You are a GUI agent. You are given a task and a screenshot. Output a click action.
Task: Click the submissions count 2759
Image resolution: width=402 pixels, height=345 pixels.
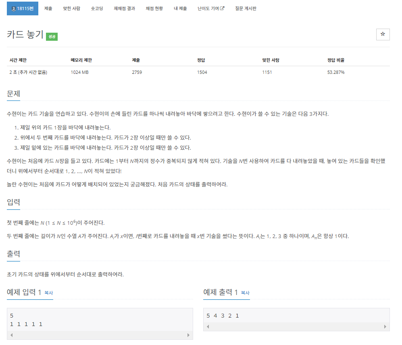pyautogui.click(x=137, y=72)
